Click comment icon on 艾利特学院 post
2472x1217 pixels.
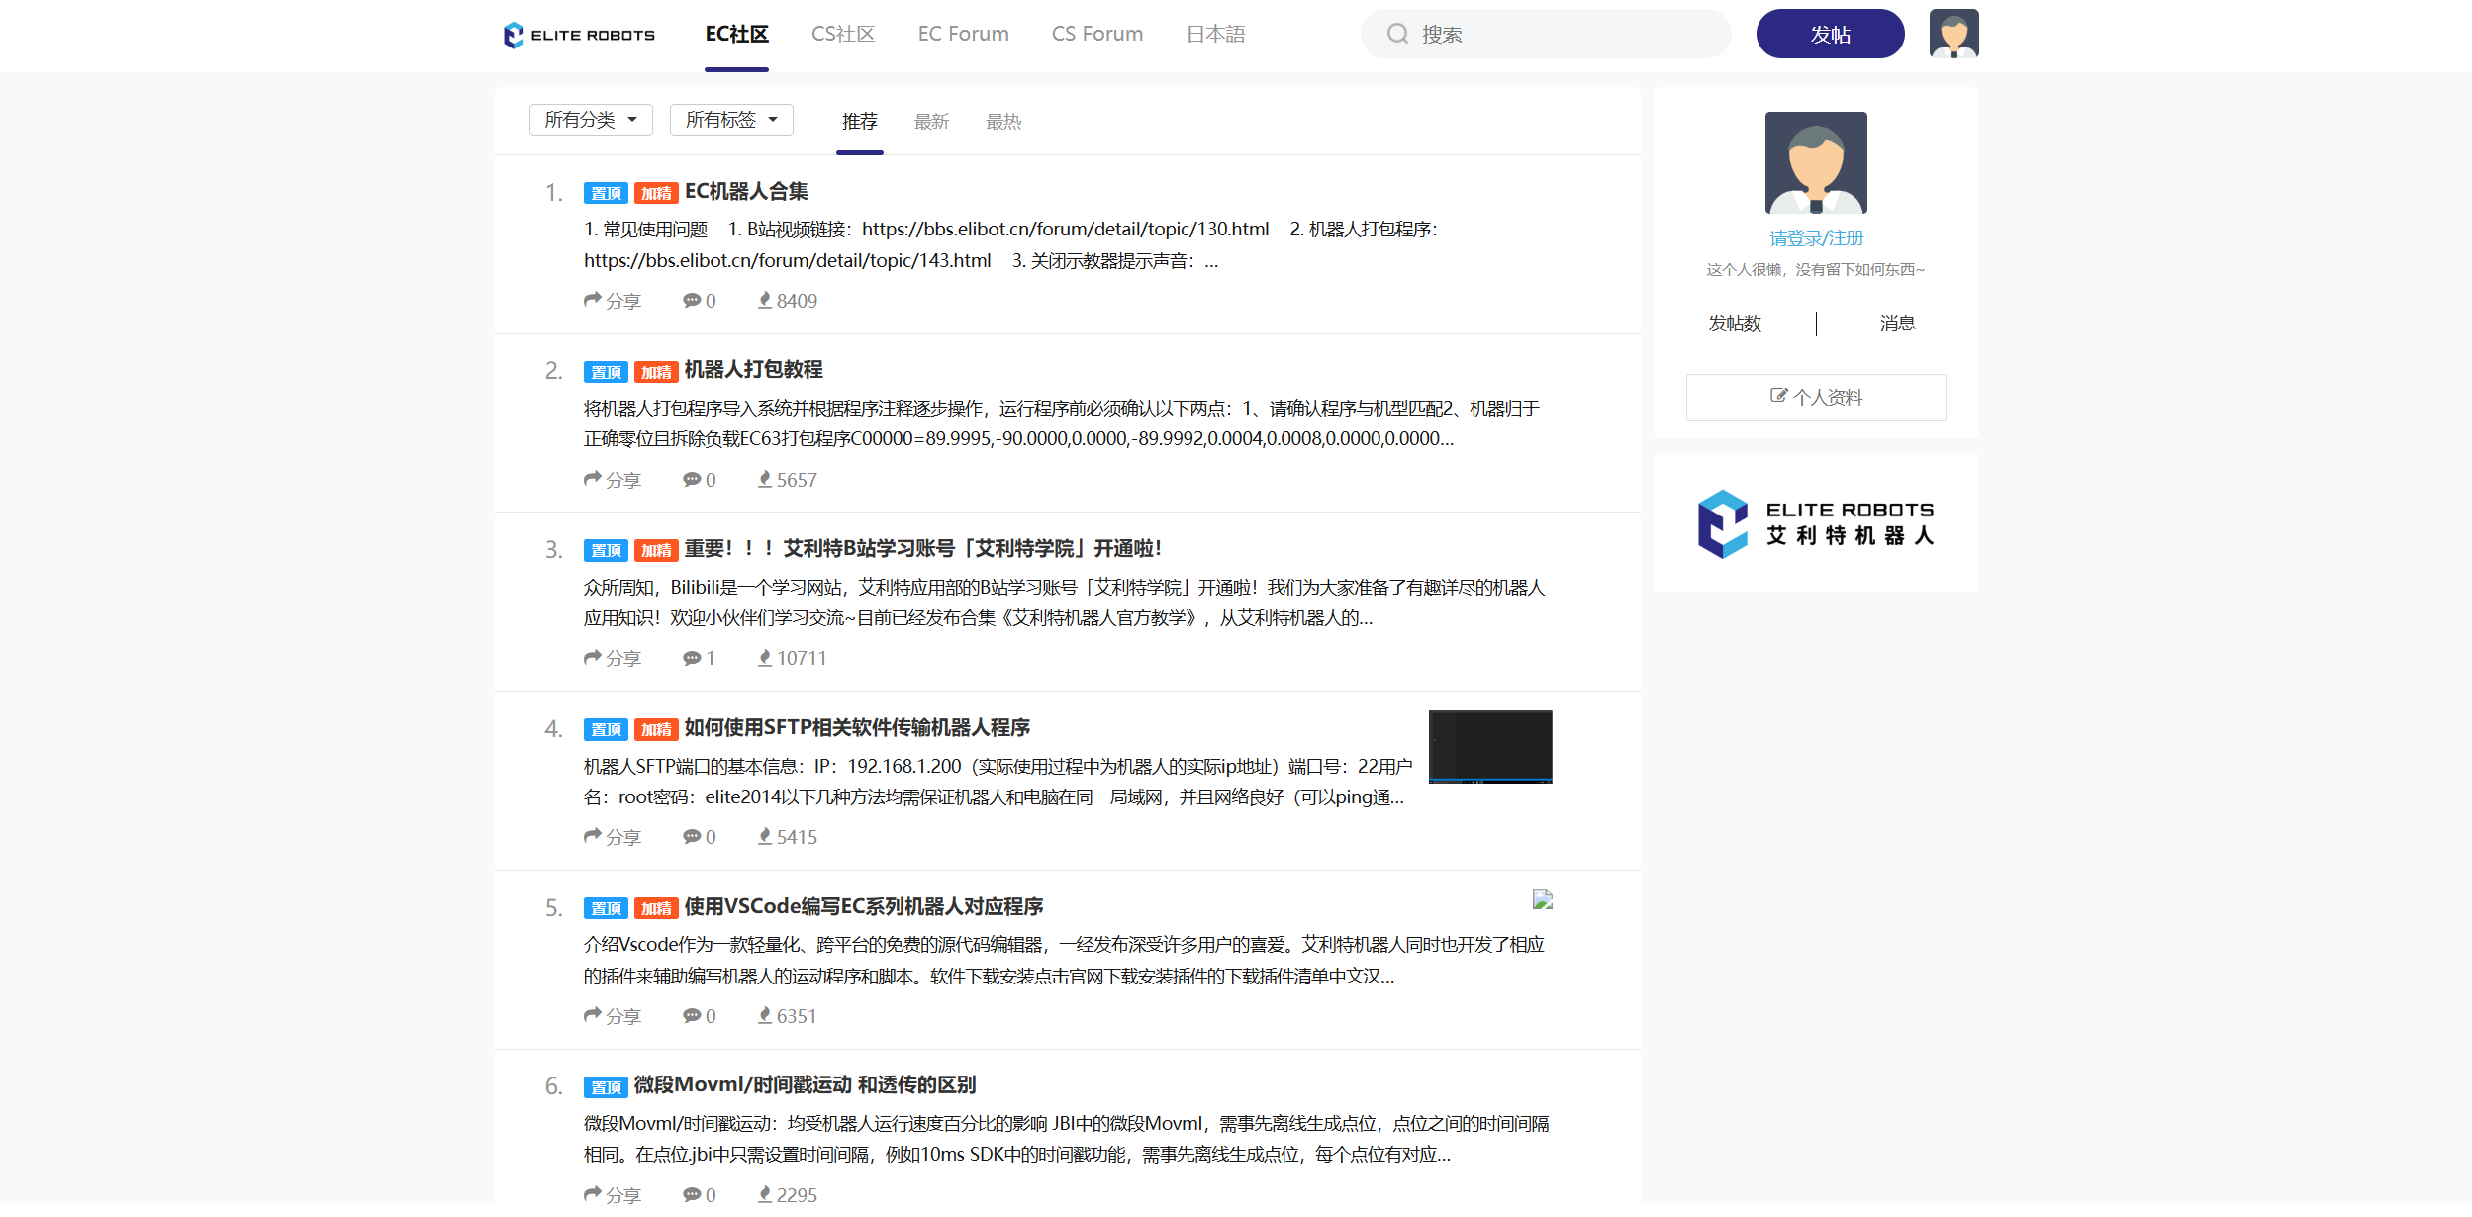691,658
